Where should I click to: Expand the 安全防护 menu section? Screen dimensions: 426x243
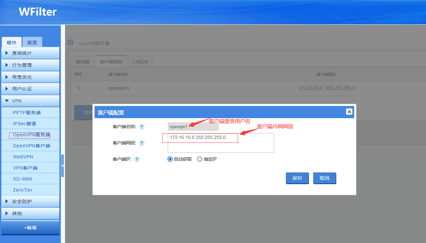tap(31, 201)
